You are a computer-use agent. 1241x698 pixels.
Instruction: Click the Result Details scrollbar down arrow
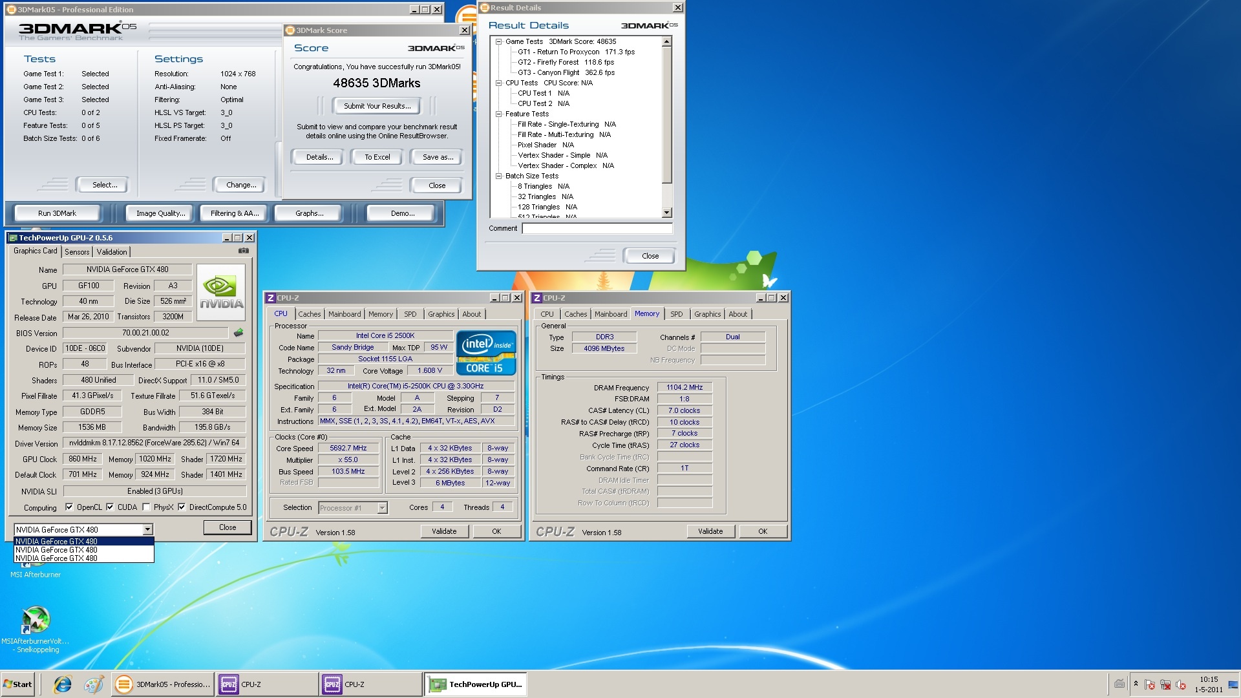pos(667,213)
